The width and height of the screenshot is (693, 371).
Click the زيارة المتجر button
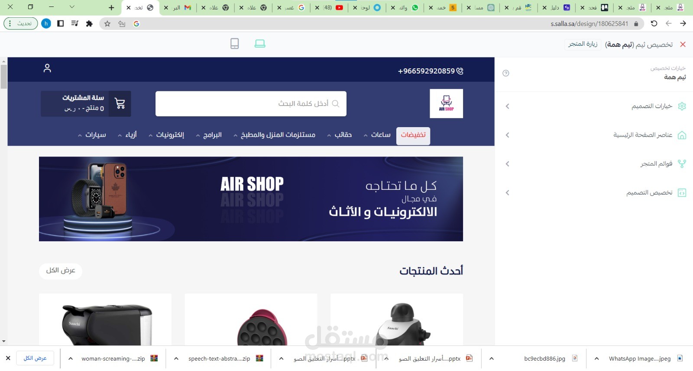point(583,44)
